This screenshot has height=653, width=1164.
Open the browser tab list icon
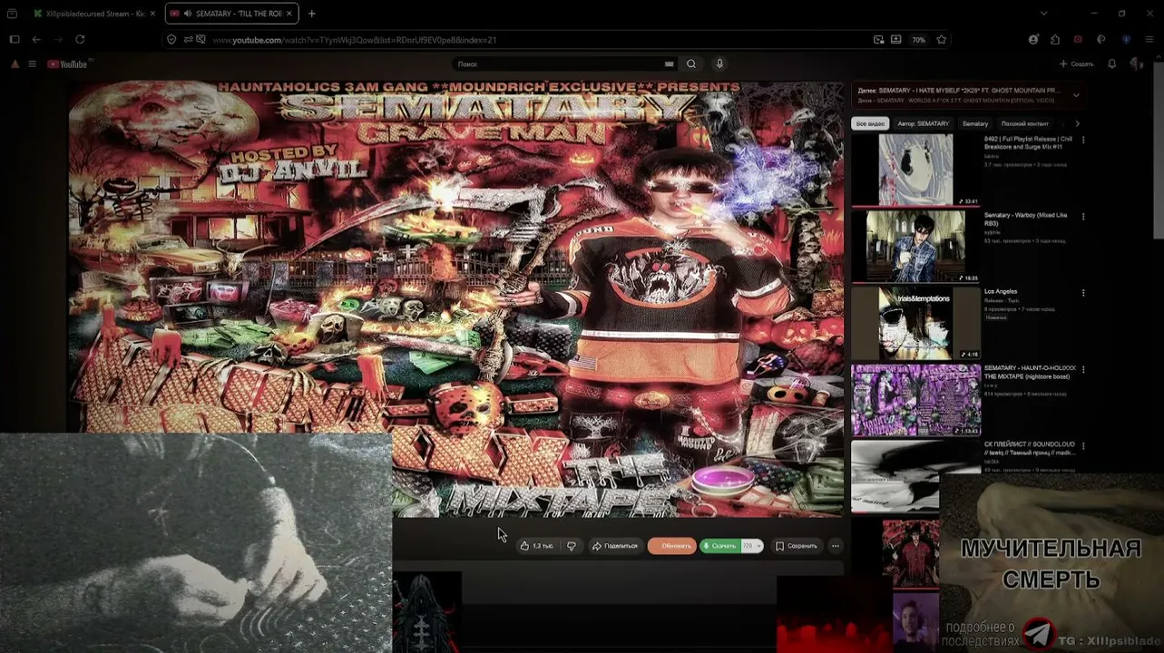(x=12, y=14)
